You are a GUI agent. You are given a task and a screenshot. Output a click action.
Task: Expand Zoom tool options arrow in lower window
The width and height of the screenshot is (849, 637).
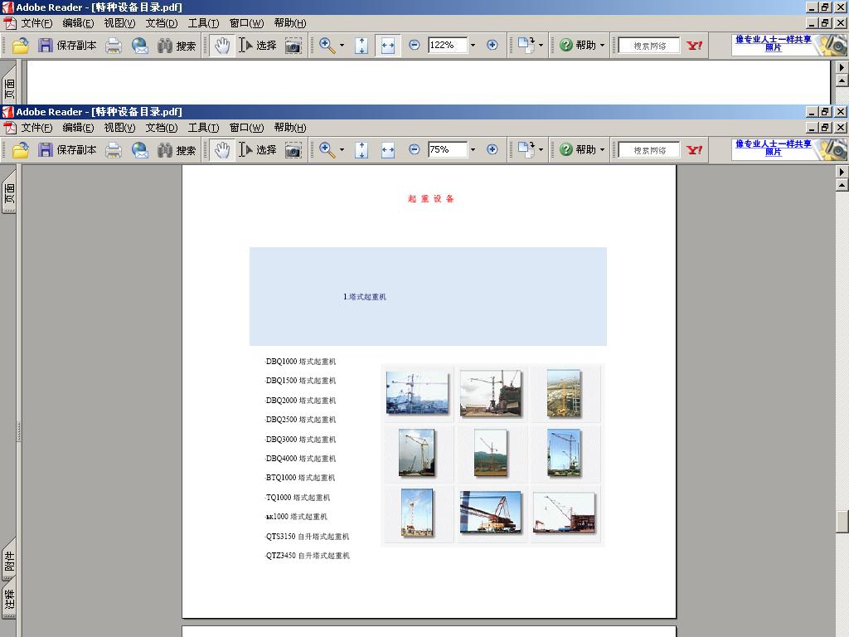342,150
